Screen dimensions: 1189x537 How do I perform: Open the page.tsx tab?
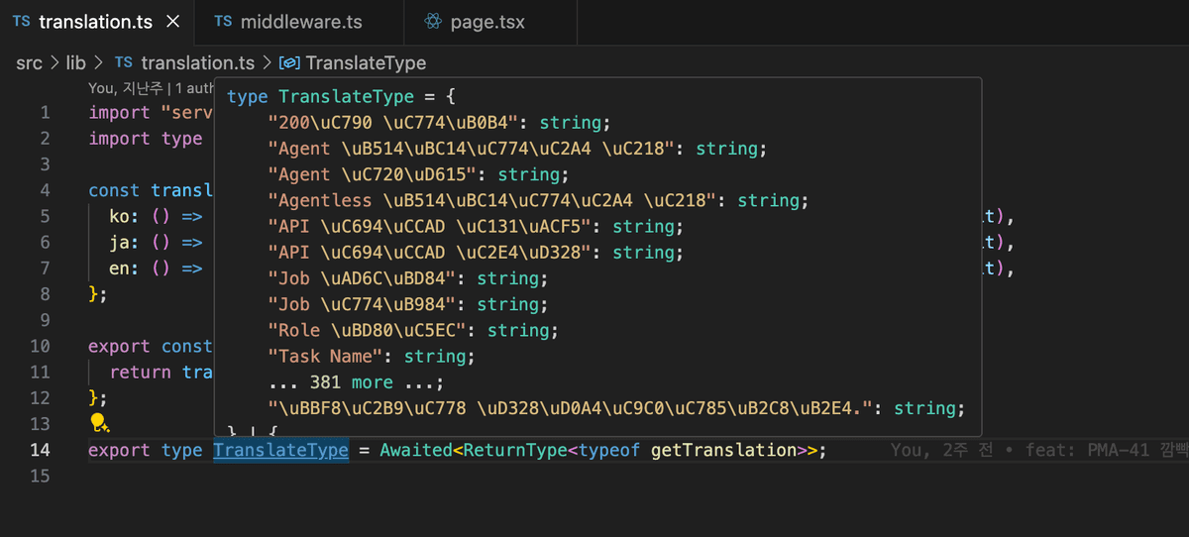tap(487, 22)
